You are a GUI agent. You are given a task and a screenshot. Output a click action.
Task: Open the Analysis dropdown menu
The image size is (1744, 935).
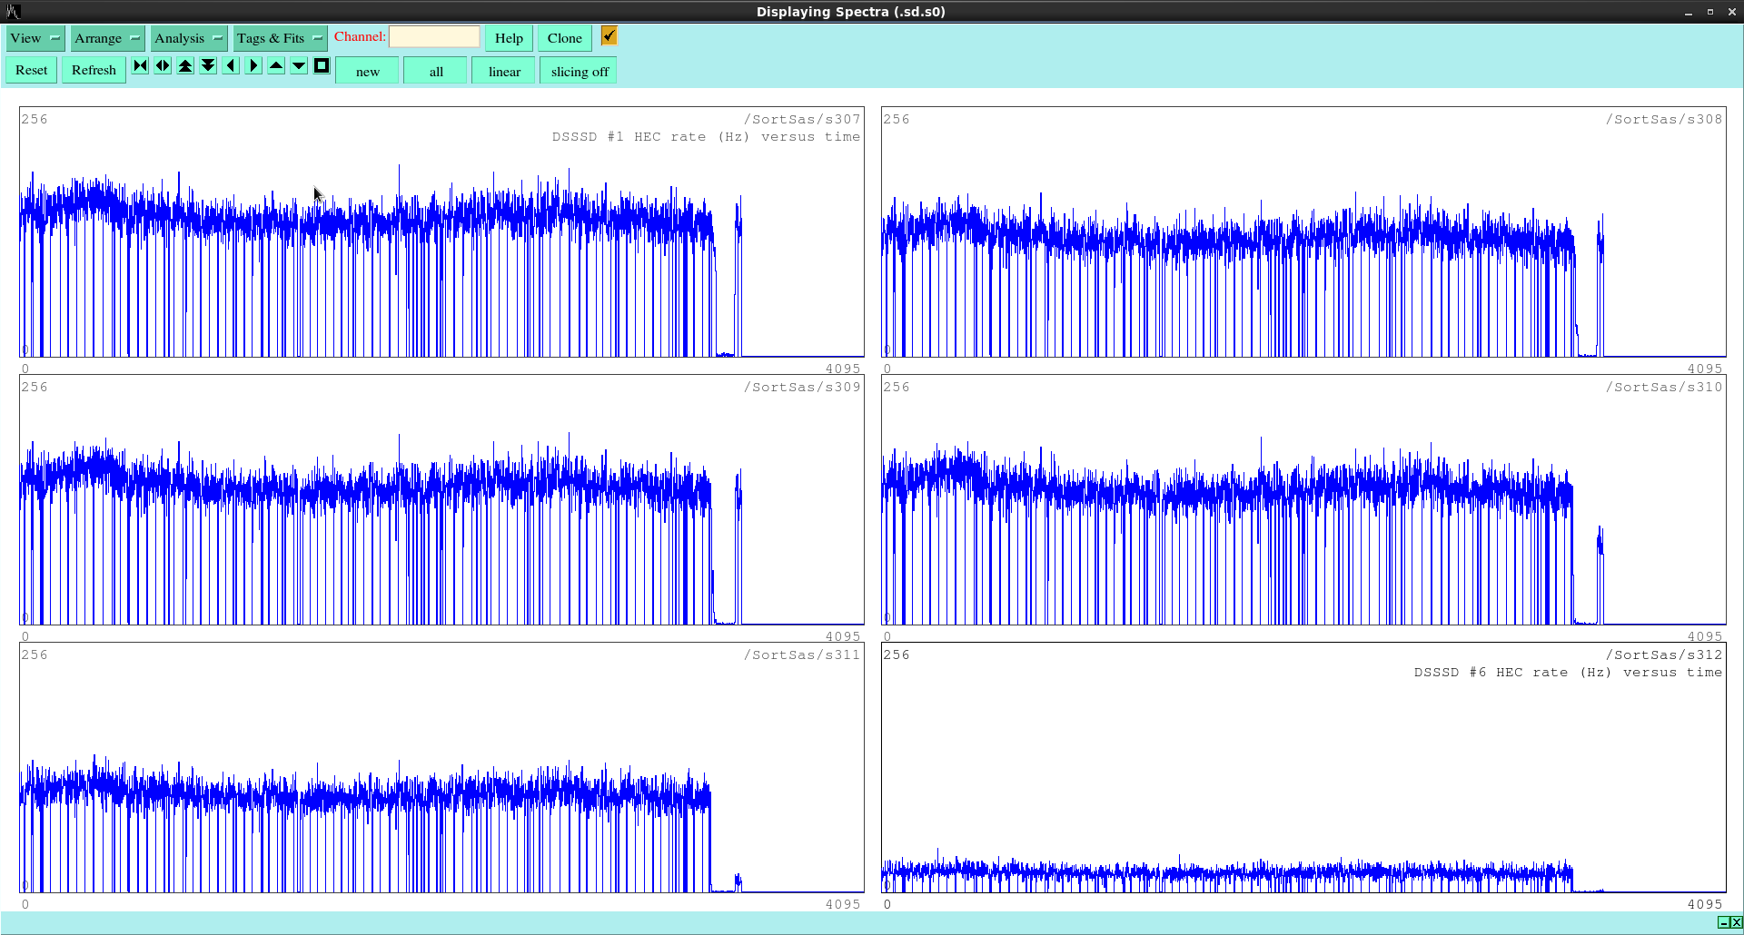(187, 38)
